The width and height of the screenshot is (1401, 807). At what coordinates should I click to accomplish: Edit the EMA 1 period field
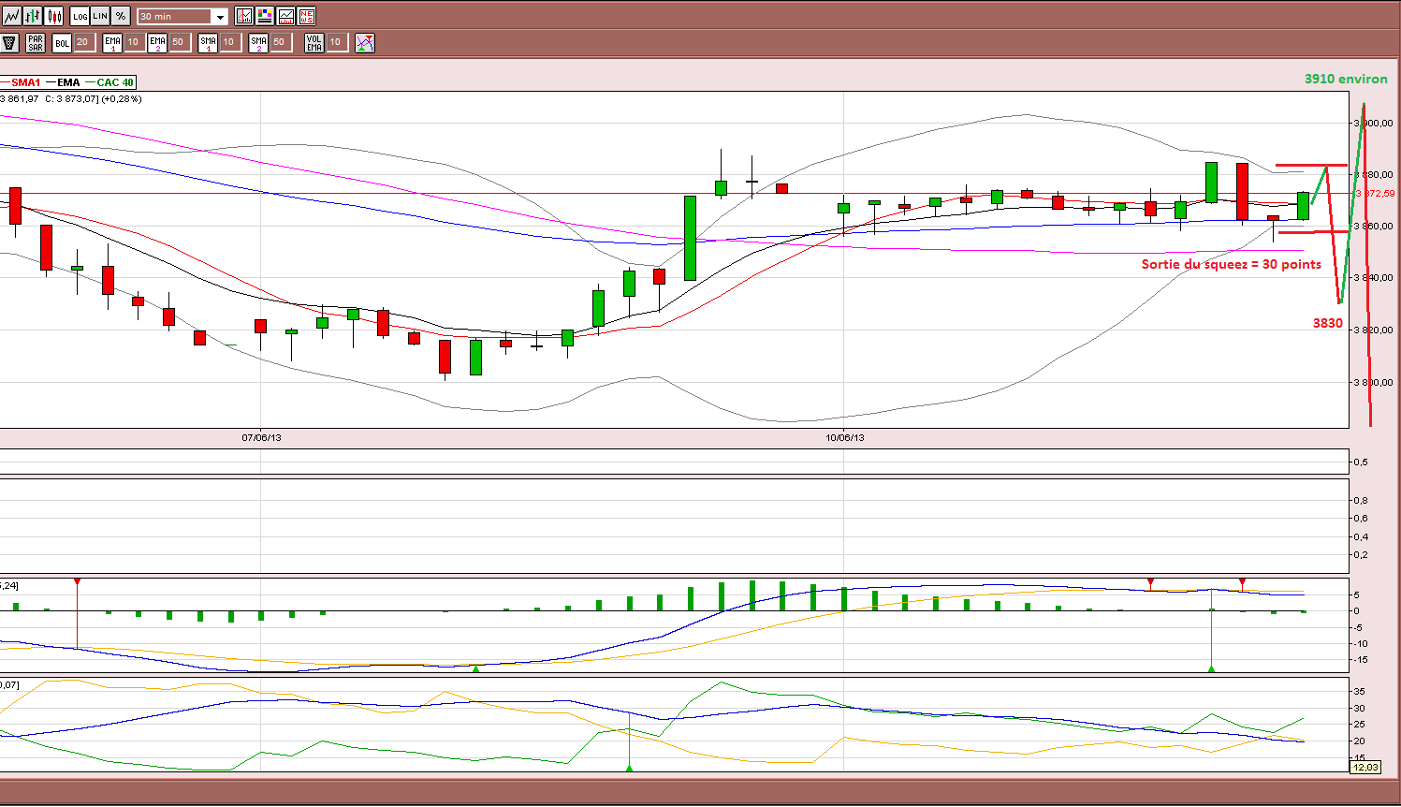click(x=134, y=42)
